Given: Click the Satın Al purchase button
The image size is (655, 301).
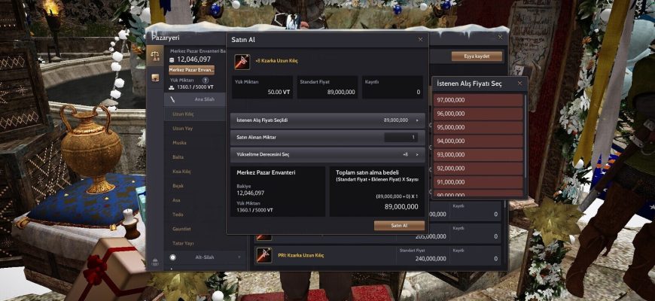Looking at the screenshot, I should pos(399,226).
